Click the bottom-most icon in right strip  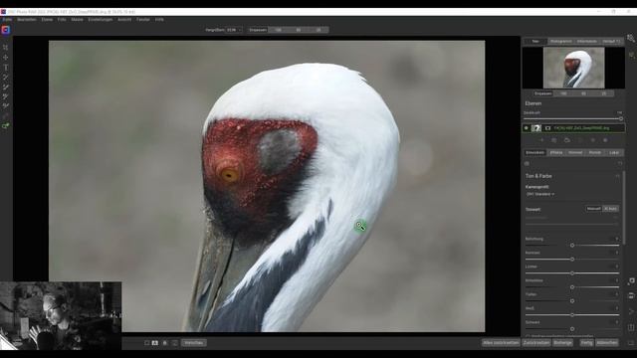pyautogui.click(x=631, y=343)
